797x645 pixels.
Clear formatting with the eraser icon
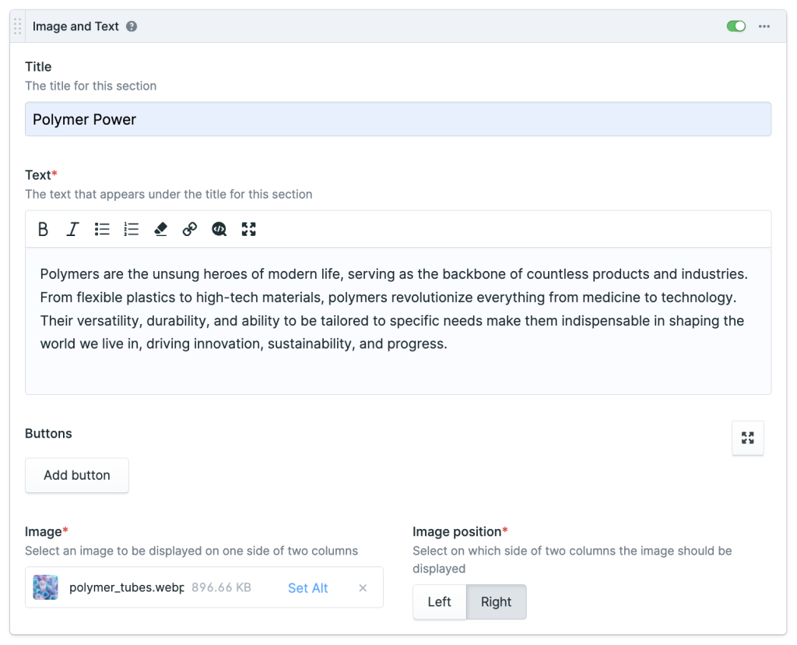(x=161, y=229)
